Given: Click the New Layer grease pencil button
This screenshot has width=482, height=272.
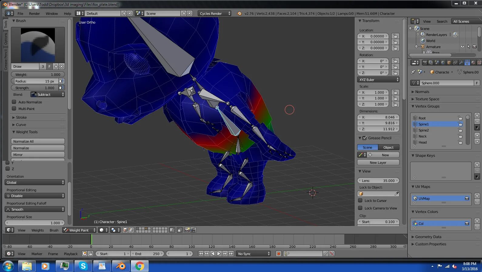Looking at the screenshot, I should pyautogui.click(x=378, y=162).
